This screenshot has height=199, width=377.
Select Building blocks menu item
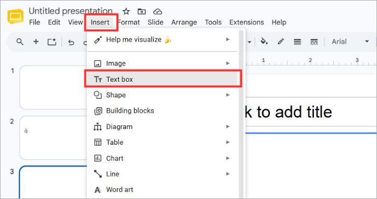click(162, 111)
